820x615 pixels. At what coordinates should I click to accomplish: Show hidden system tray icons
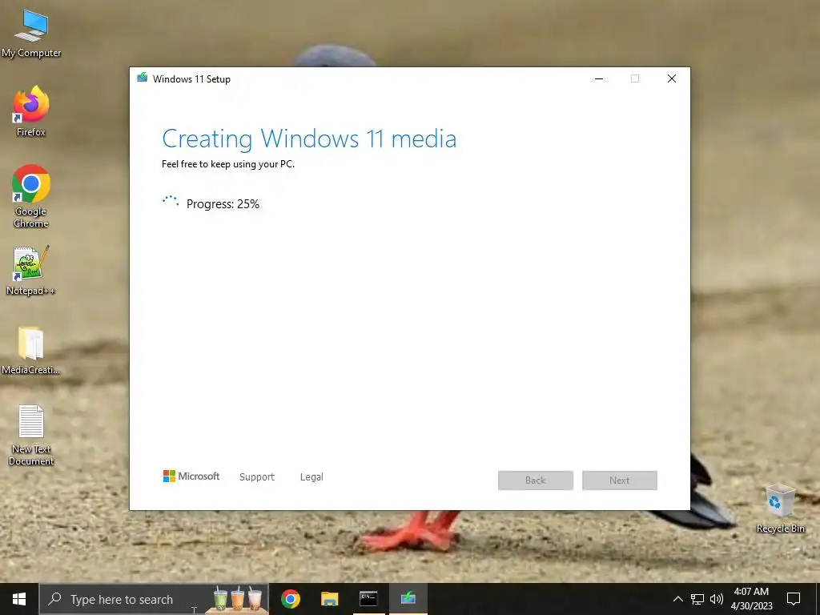pos(677,599)
